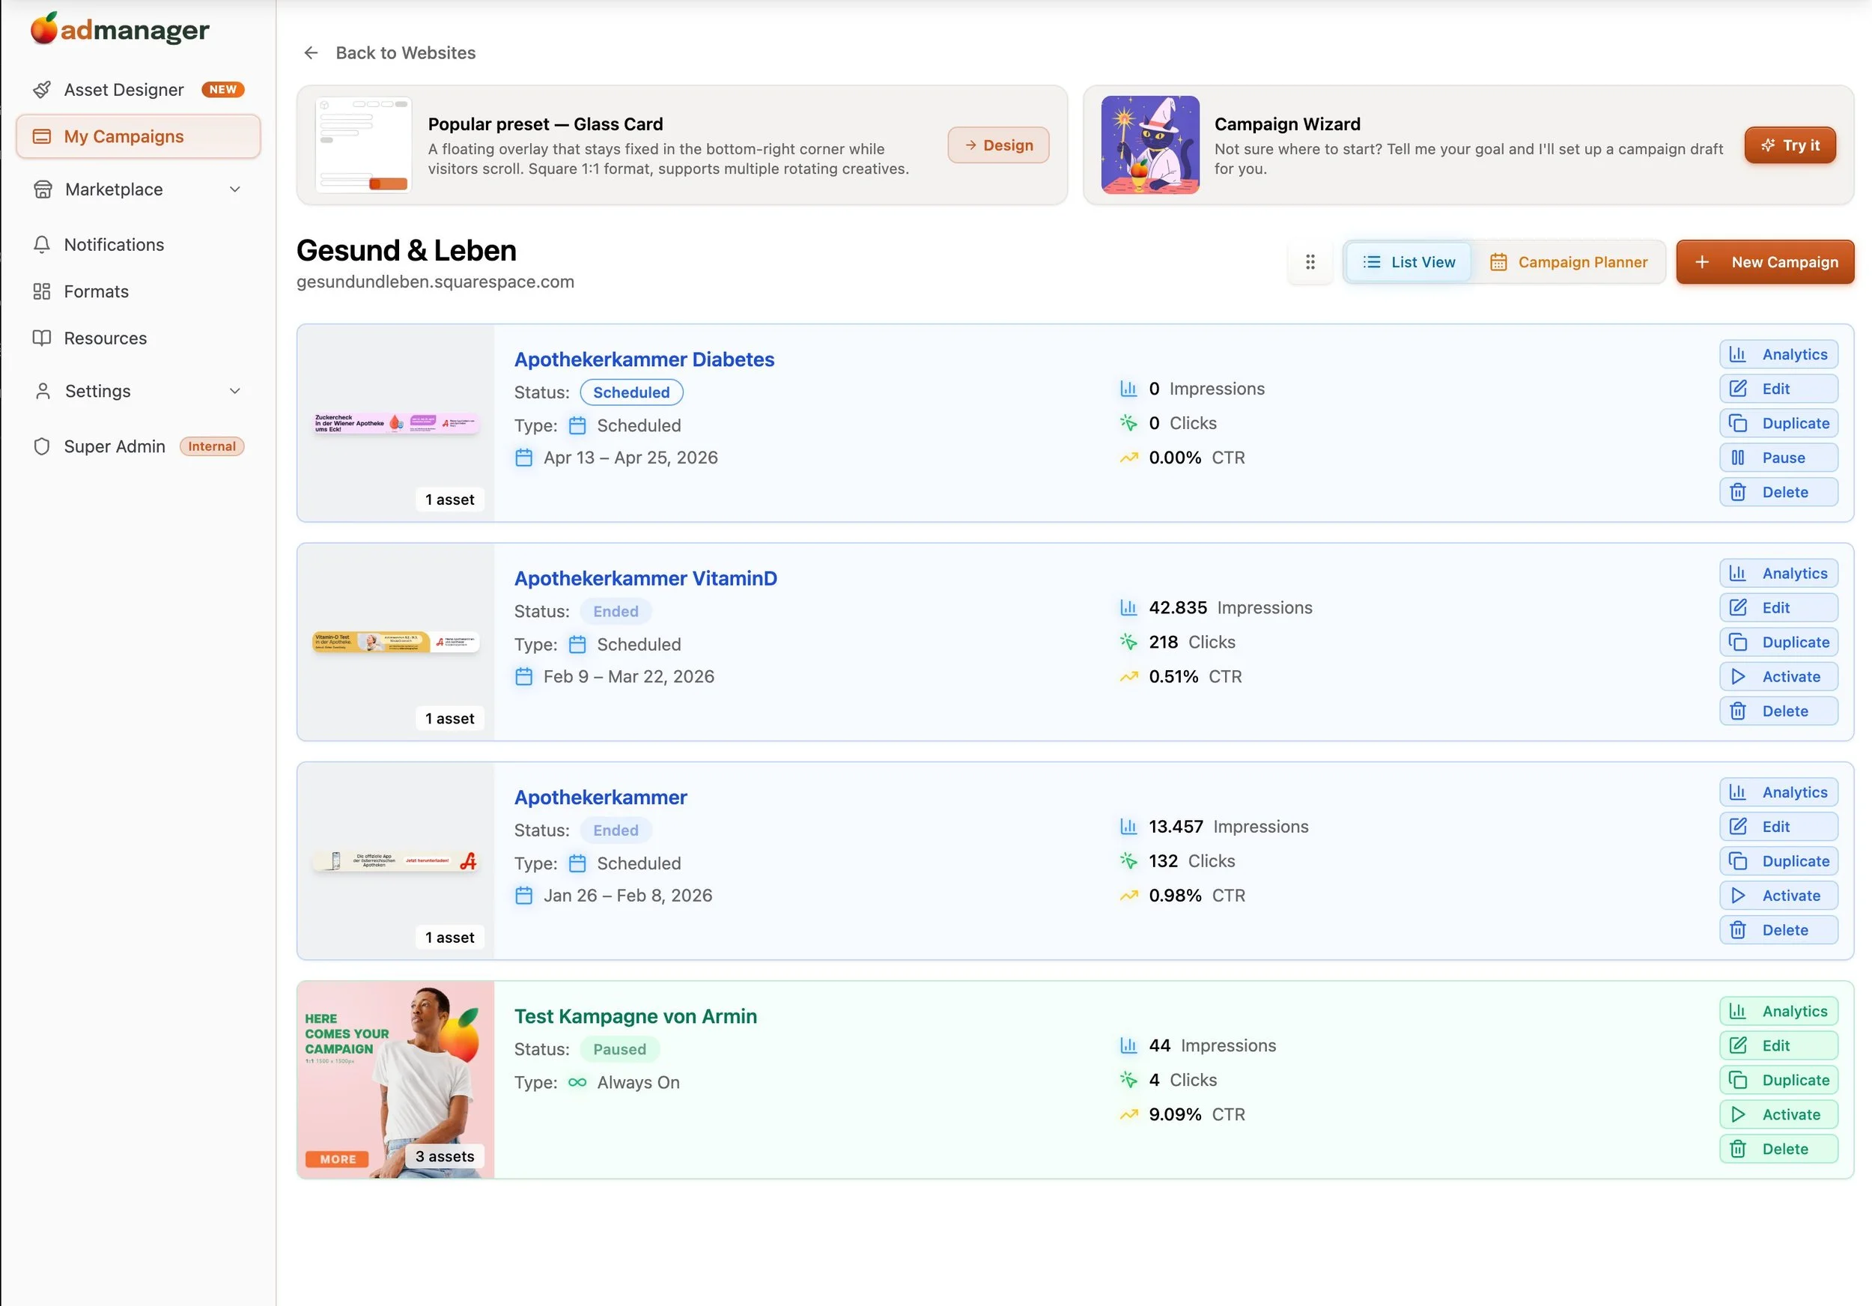The height and width of the screenshot is (1306, 1872).
Task: Open Notifications bell in sidebar
Action: (42, 245)
